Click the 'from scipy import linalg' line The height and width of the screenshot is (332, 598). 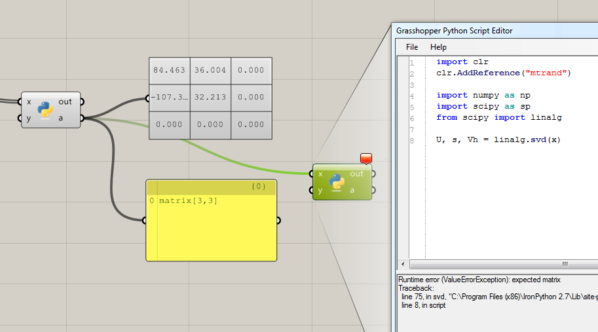tap(499, 117)
